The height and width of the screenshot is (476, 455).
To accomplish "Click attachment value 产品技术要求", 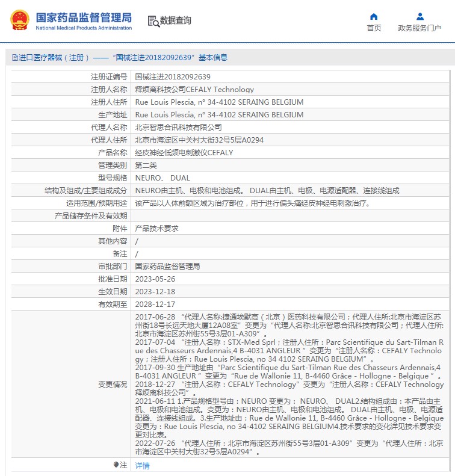I will pos(156,229).
